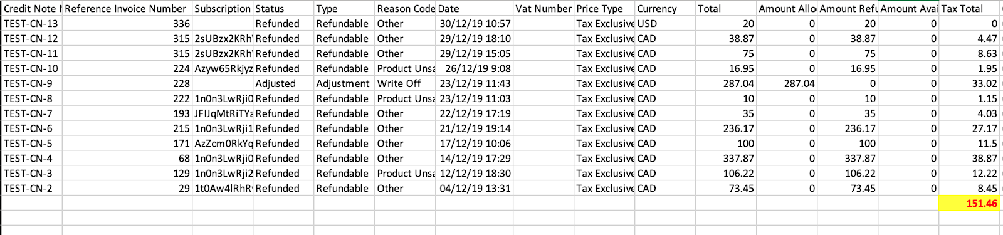This screenshot has width=1003, height=235.
Task: Click the Credit Note header cell
Action: tap(32, 9)
